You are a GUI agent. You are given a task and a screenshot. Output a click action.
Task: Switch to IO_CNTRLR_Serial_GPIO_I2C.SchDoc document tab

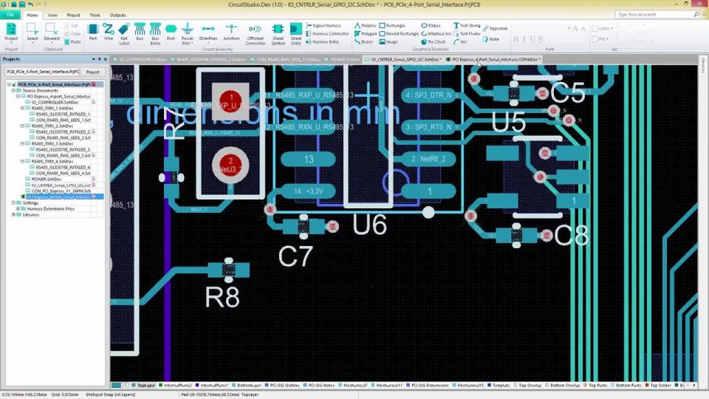[x=403, y=59]
